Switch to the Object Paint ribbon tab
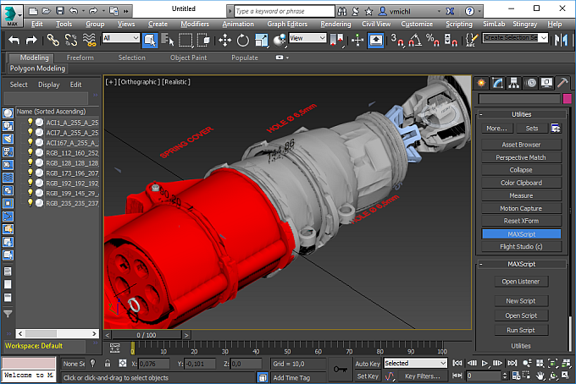 [x=188, y=58]
